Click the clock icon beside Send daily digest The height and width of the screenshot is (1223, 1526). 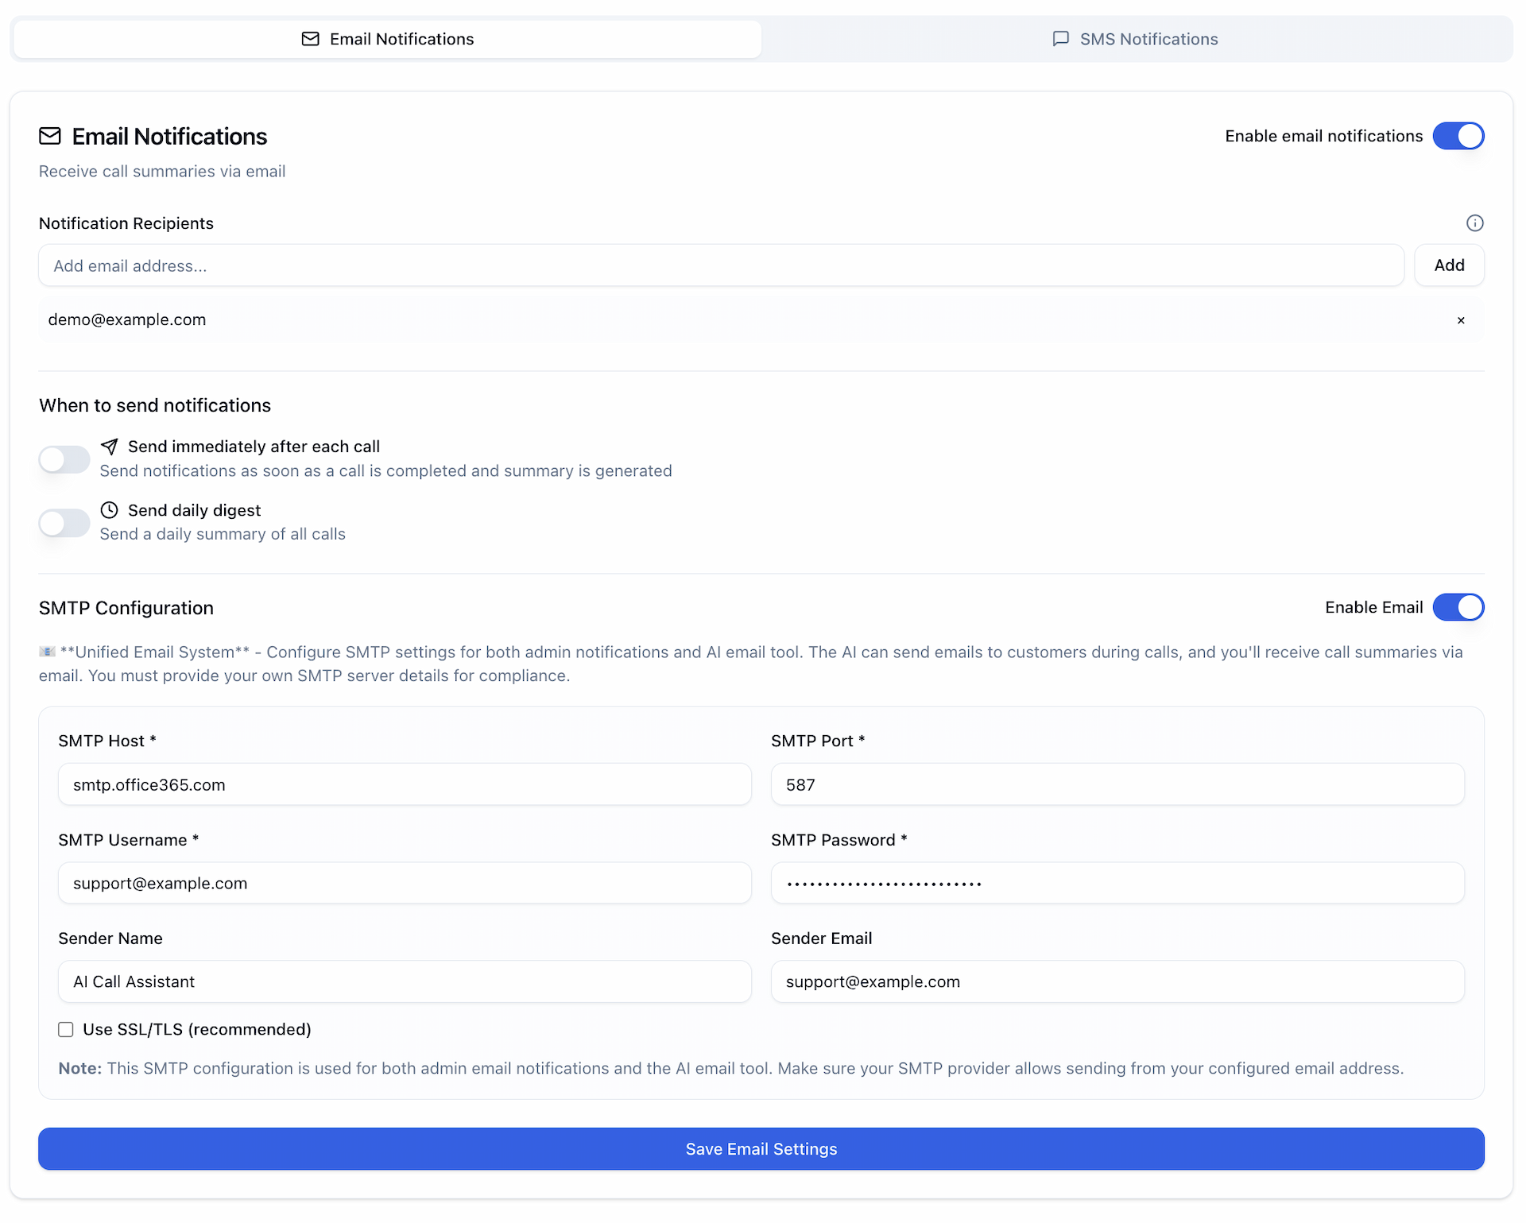pos(109,509)
